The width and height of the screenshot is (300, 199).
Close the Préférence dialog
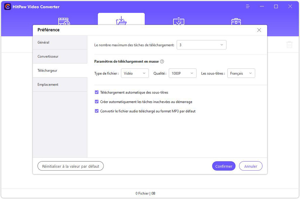coord(259,30)
